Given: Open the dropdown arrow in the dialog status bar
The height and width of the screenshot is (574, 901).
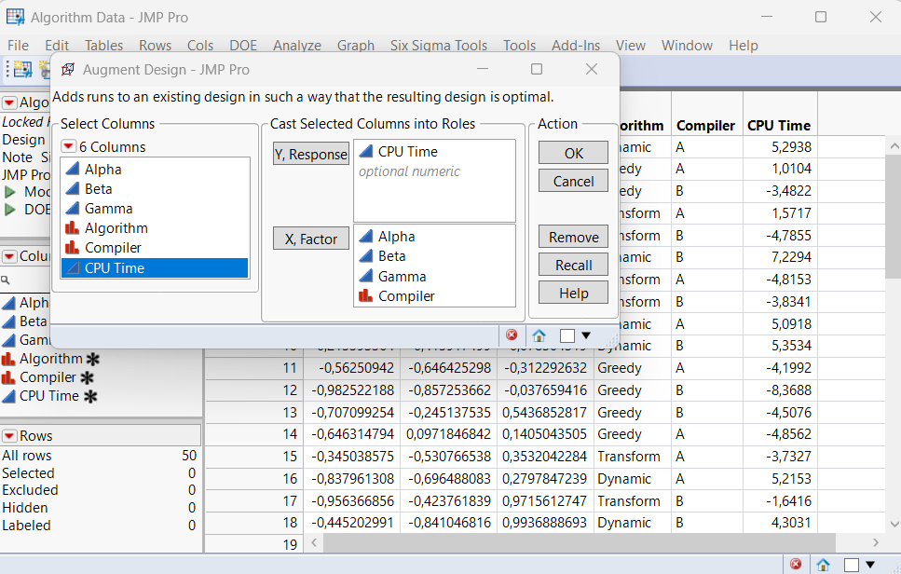Looking at the screenshot, I should (x=586, y=335).
